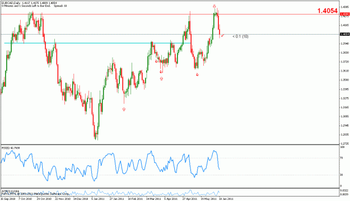Click the 1.3720 price axis label
Screen dimensions: 350x201
tap(345, 61)
